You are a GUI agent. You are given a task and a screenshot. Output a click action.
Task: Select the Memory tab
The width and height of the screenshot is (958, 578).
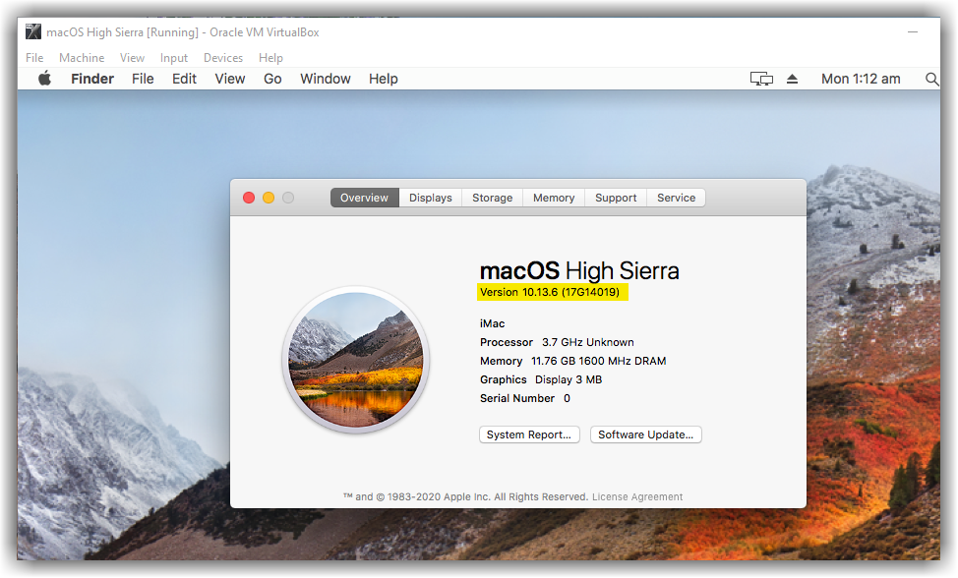pyautogui.click(x=554, y=198)
